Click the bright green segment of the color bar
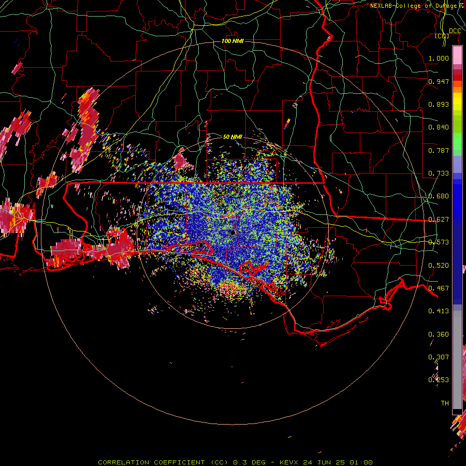The width and height of the screenshot is (466, 466). tap(457, 141)
